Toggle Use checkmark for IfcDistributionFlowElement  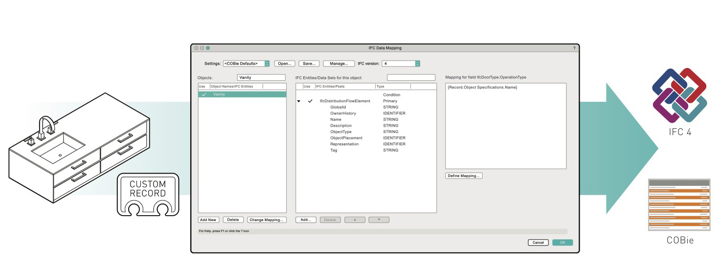pos(310,101)
